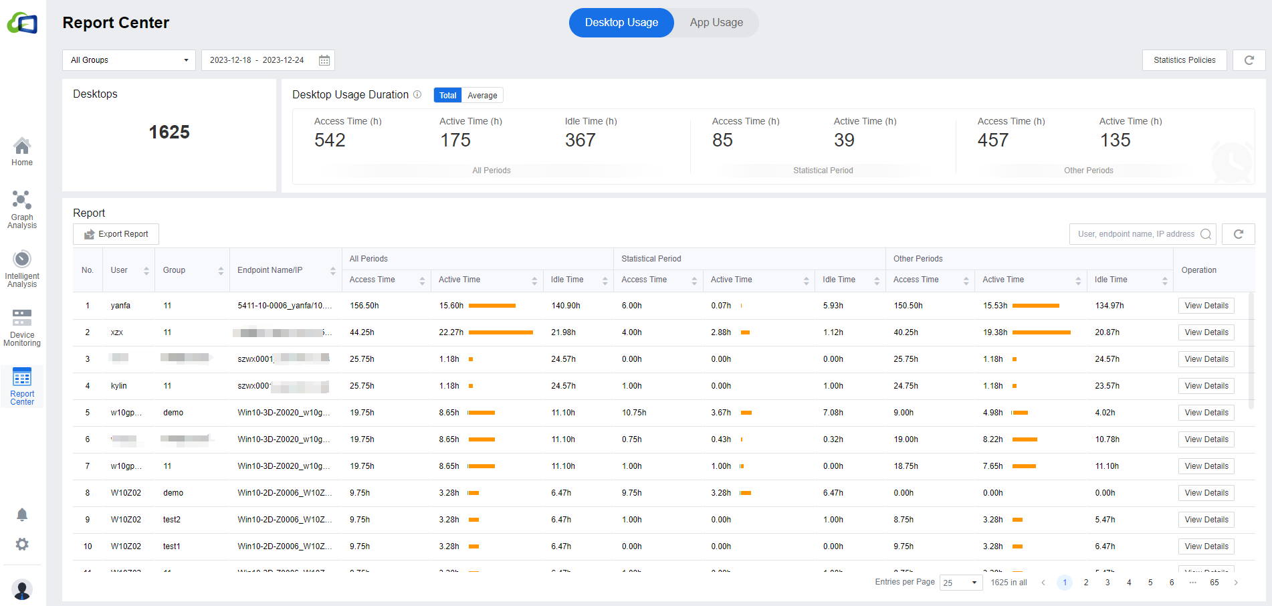Open Home from the sidebar
The width and height of the screenshot is (1272, 606).
pyautogui.click(x=22, y=152)
